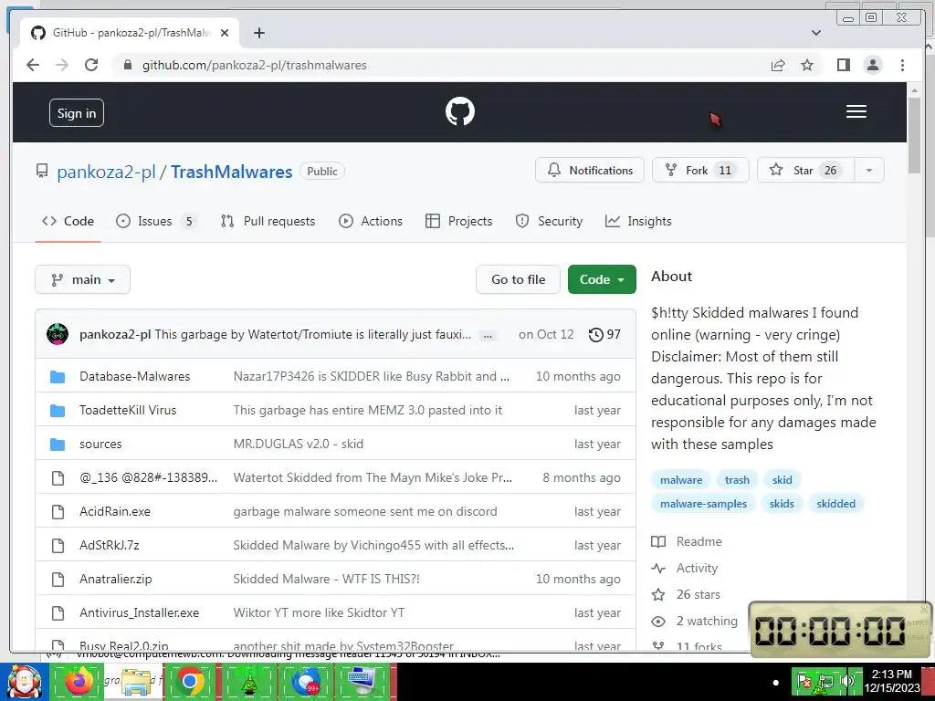Open the TrashMalwares repository link

(231, 172)
